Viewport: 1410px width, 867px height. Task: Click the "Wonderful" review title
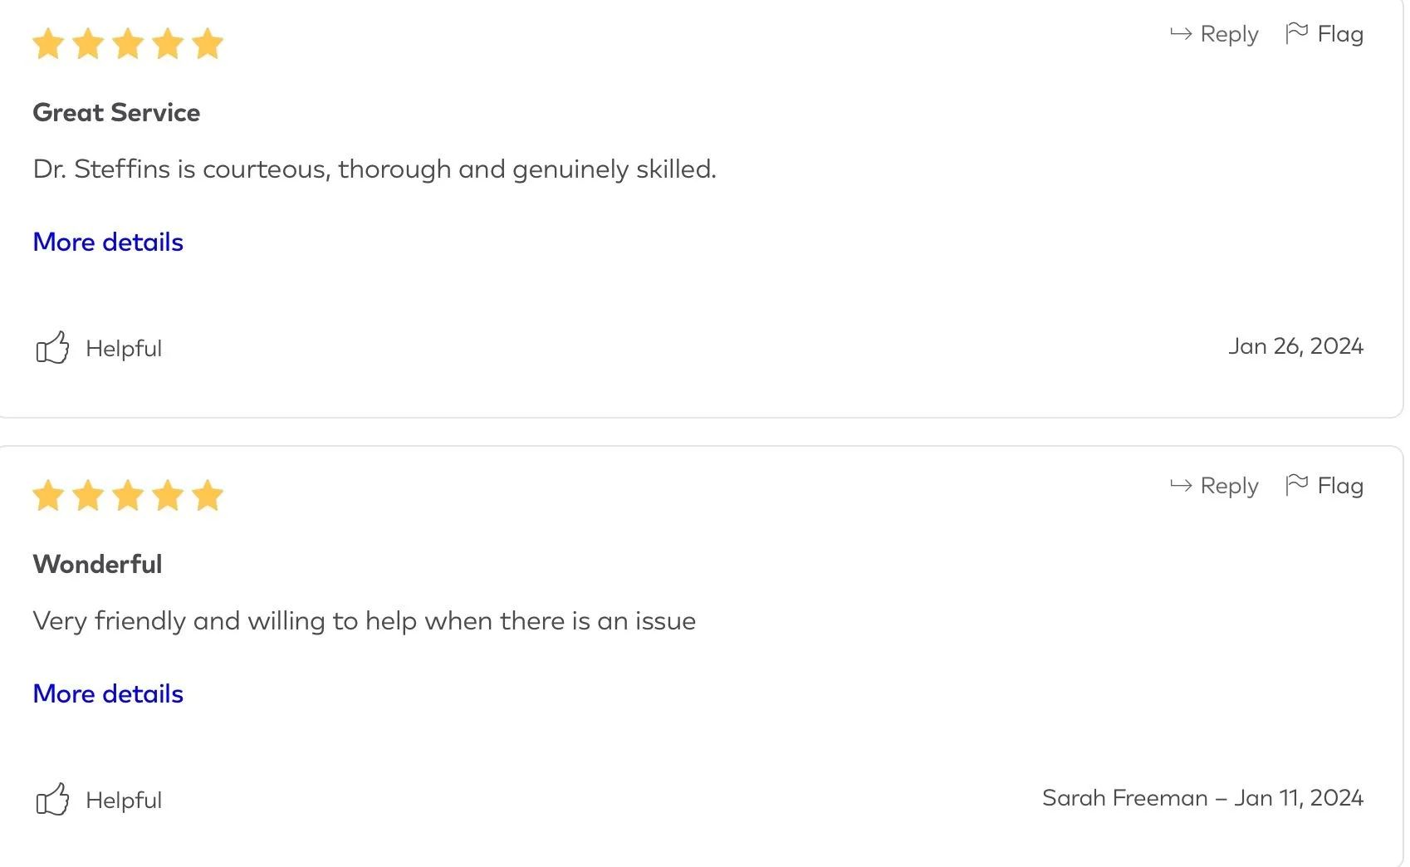pos(97,565)
